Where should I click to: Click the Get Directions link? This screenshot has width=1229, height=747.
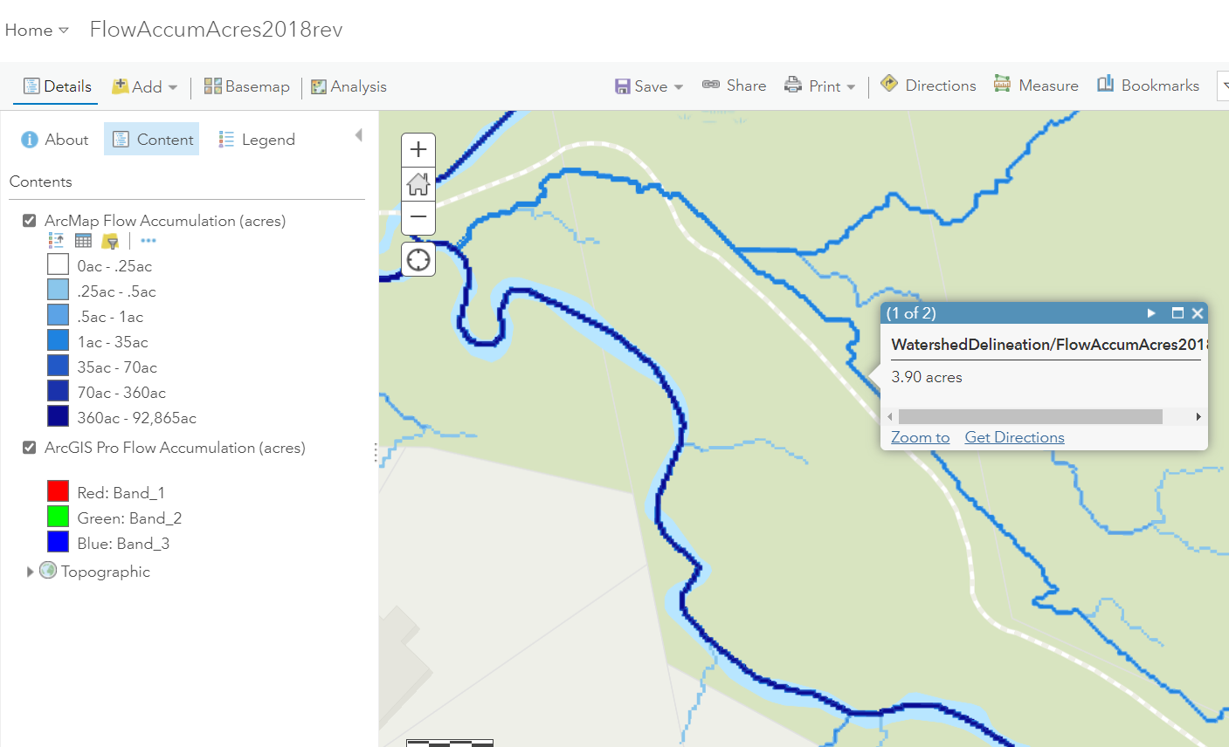tap(1014, 437)
